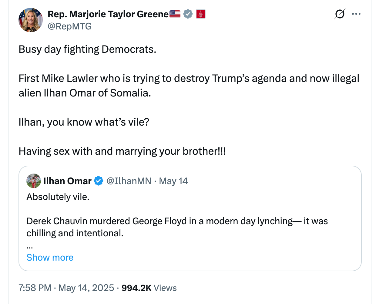
Task: Open Marjorie Taylor Greene's profile picture
Action: pyautogui.click(x=31, y=20)
